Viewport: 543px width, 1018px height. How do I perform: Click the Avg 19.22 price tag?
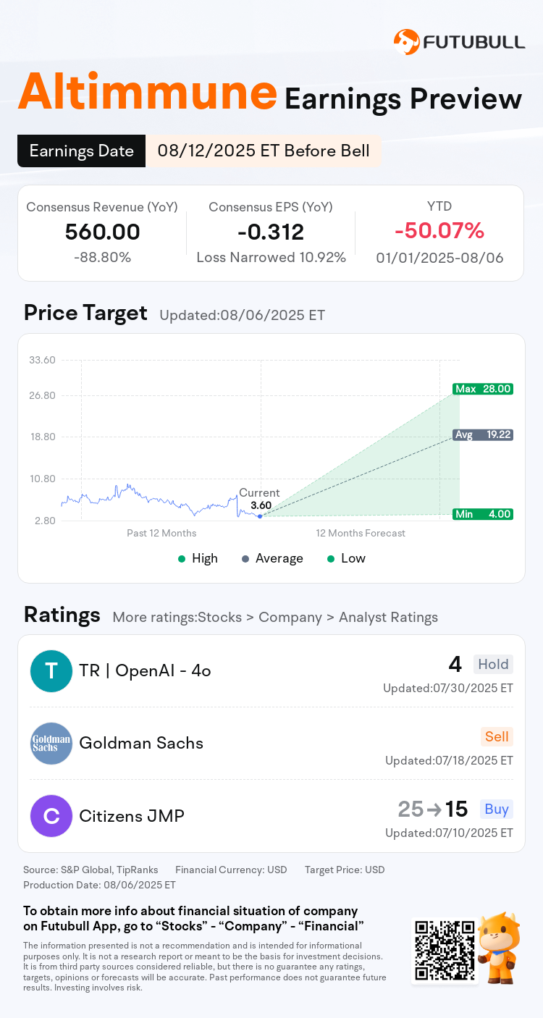(483, 435)
